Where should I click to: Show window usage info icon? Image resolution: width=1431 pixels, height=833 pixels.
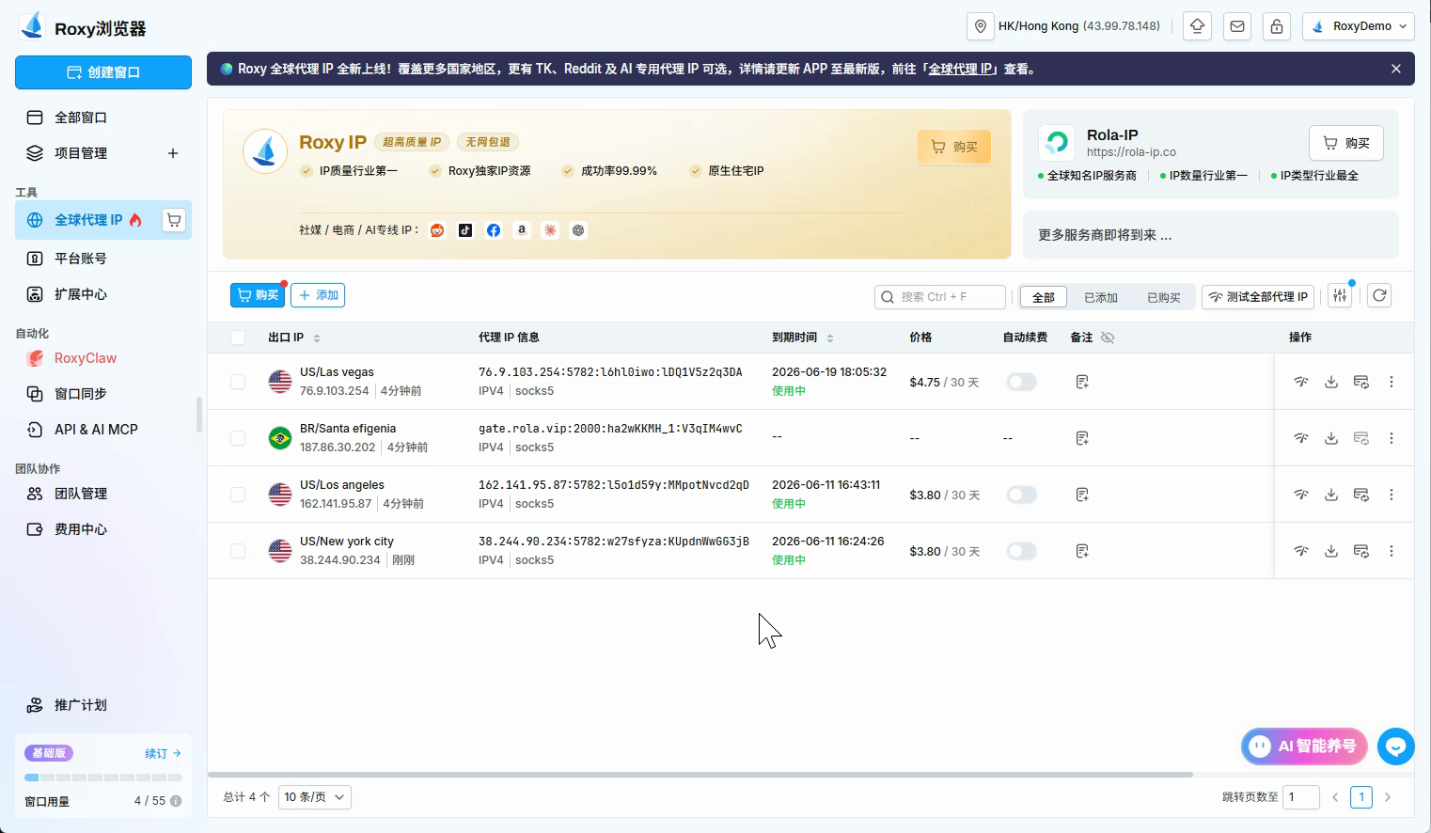(x=176, y=801)
